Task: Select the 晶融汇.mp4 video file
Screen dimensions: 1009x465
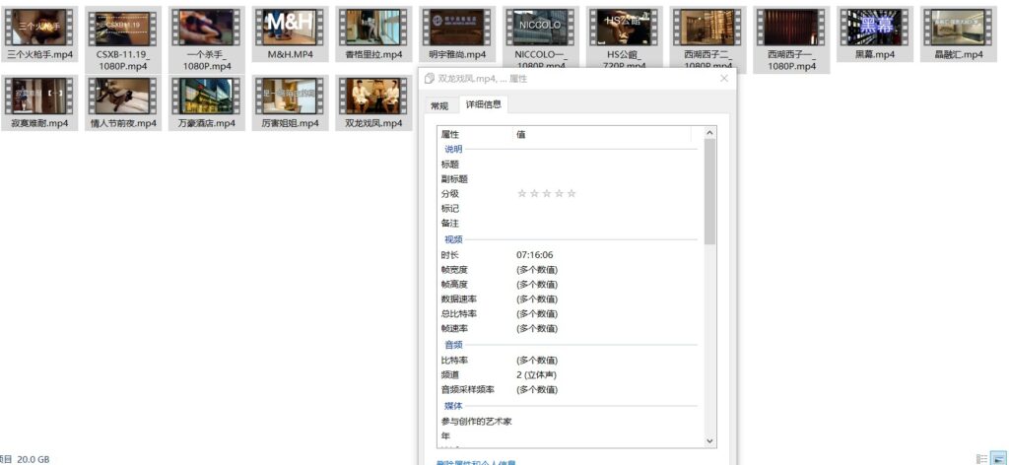Action: tap(958, 27)
